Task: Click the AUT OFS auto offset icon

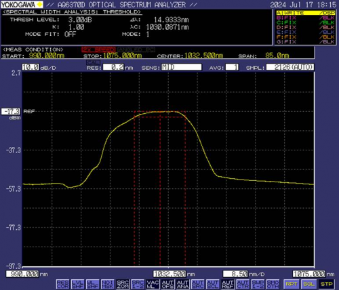Action: coord(167,284)
